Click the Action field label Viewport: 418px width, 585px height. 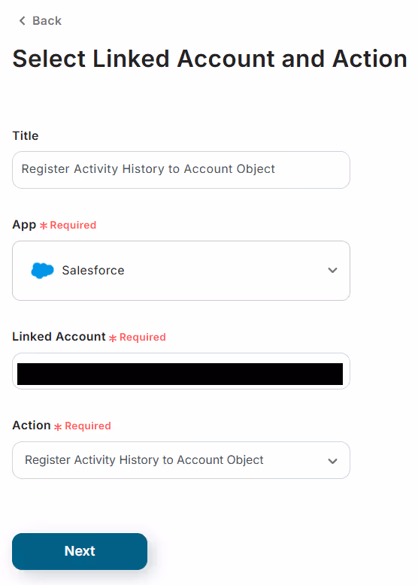pyautogui.click(x=32, y=426)
